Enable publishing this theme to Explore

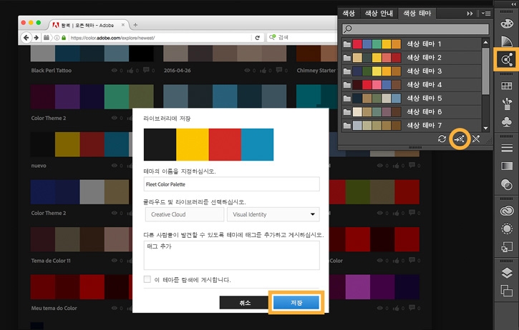click(x=147, y=279)
